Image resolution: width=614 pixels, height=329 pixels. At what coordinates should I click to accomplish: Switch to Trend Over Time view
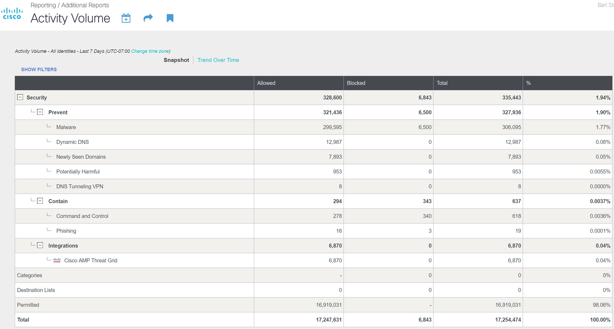(x=218, y=60)
